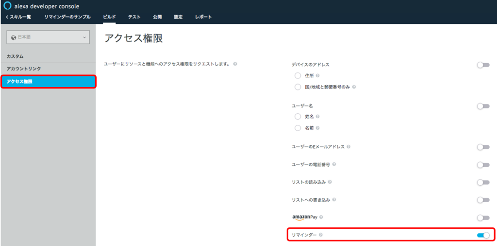Select the 国/地域と郵便番号のみ radio button
This screenshot has height=246, width=497.
point(298,87)
